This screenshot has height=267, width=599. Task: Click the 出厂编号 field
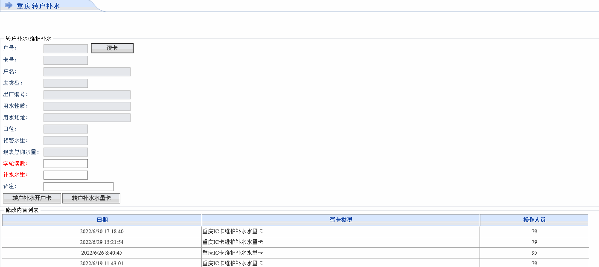tap(87, 95)
